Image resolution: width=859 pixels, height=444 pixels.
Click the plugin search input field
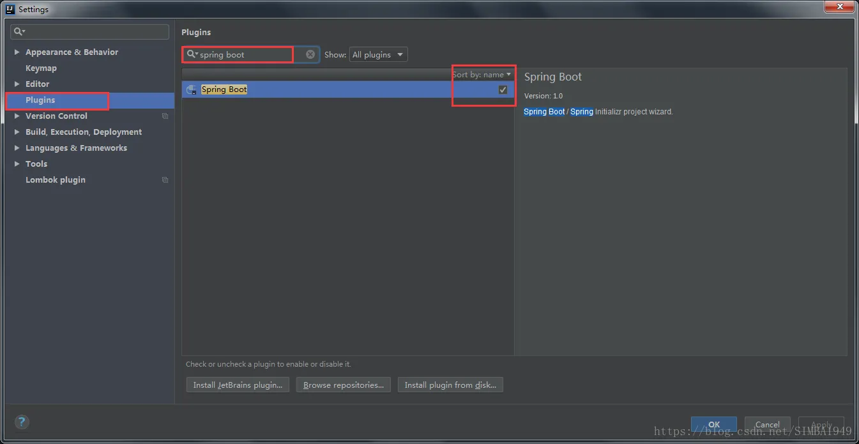[252, 54]
